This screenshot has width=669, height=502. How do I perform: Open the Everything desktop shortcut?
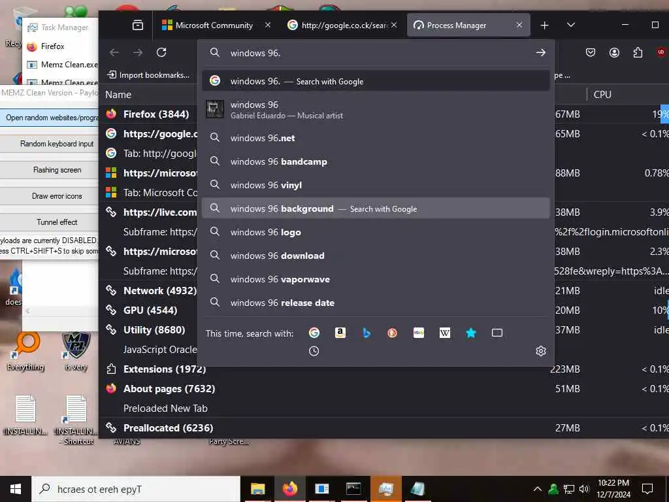pos(25,351)
